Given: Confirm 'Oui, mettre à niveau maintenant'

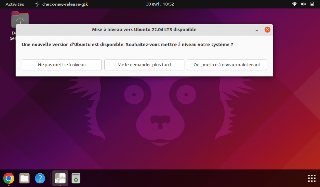Looking at the screenshot, I should tap(227, 65).
